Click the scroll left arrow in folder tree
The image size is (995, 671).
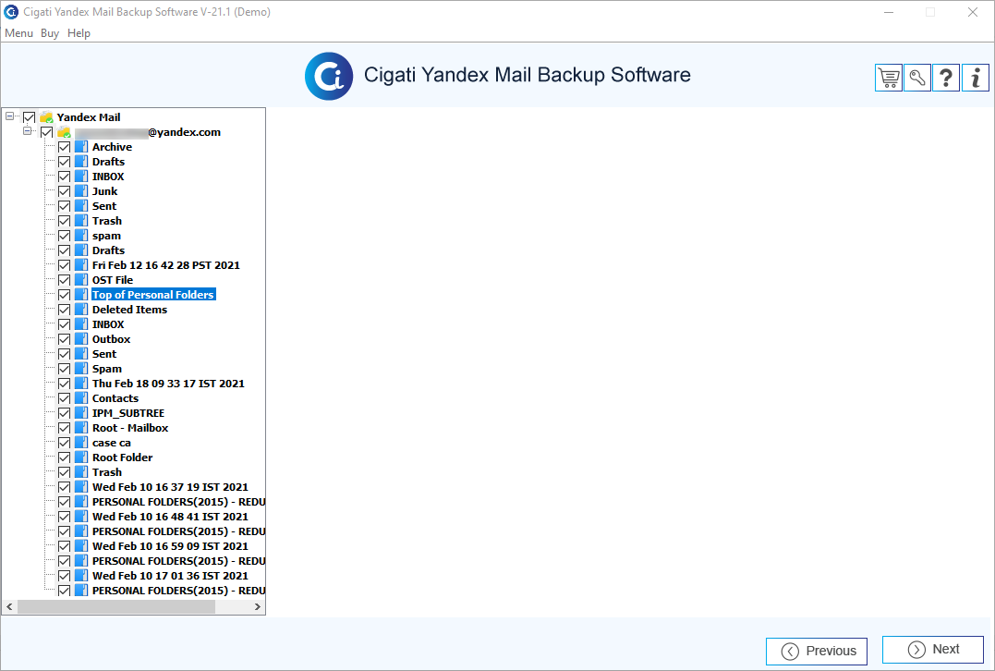[x=9, y=607]
